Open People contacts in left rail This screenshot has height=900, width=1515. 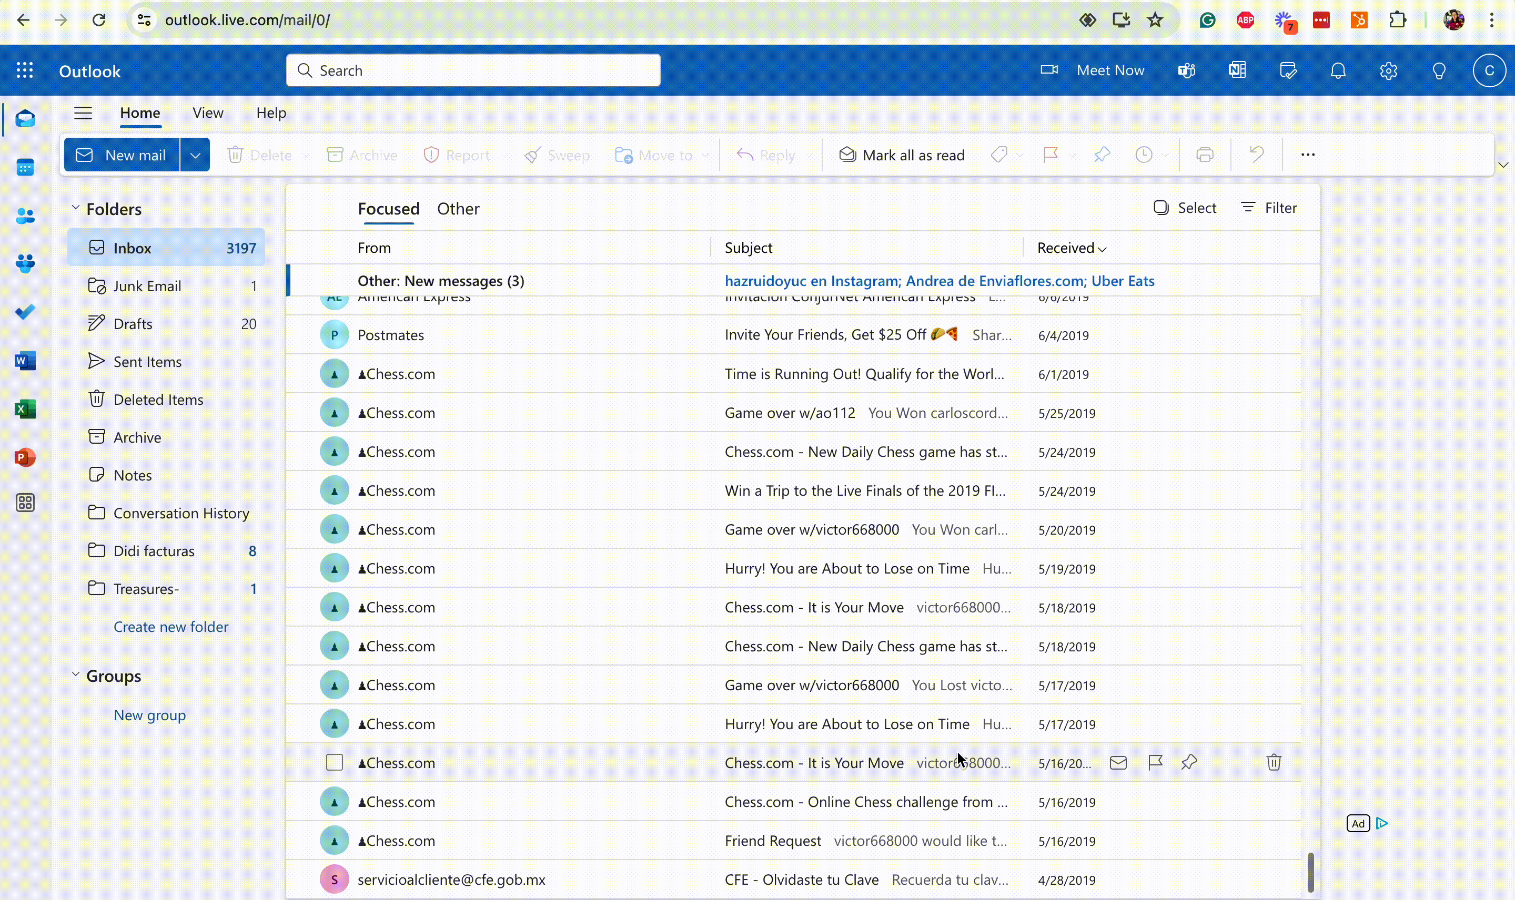[x=25, y=216]
